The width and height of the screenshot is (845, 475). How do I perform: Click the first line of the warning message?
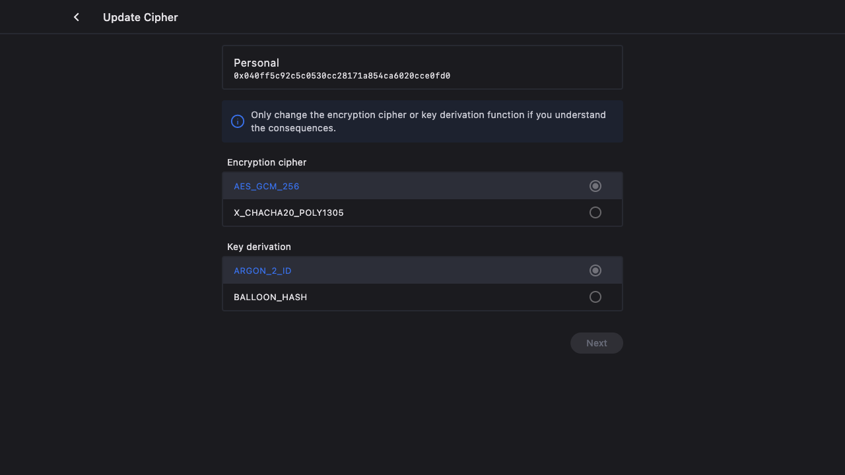click(428, 115)
